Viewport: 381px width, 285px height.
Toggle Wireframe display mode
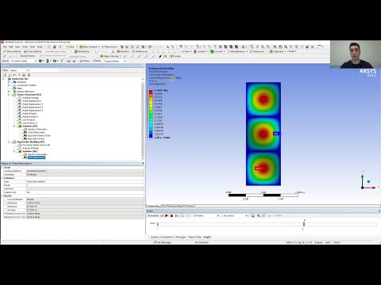(x=82, y=51)
